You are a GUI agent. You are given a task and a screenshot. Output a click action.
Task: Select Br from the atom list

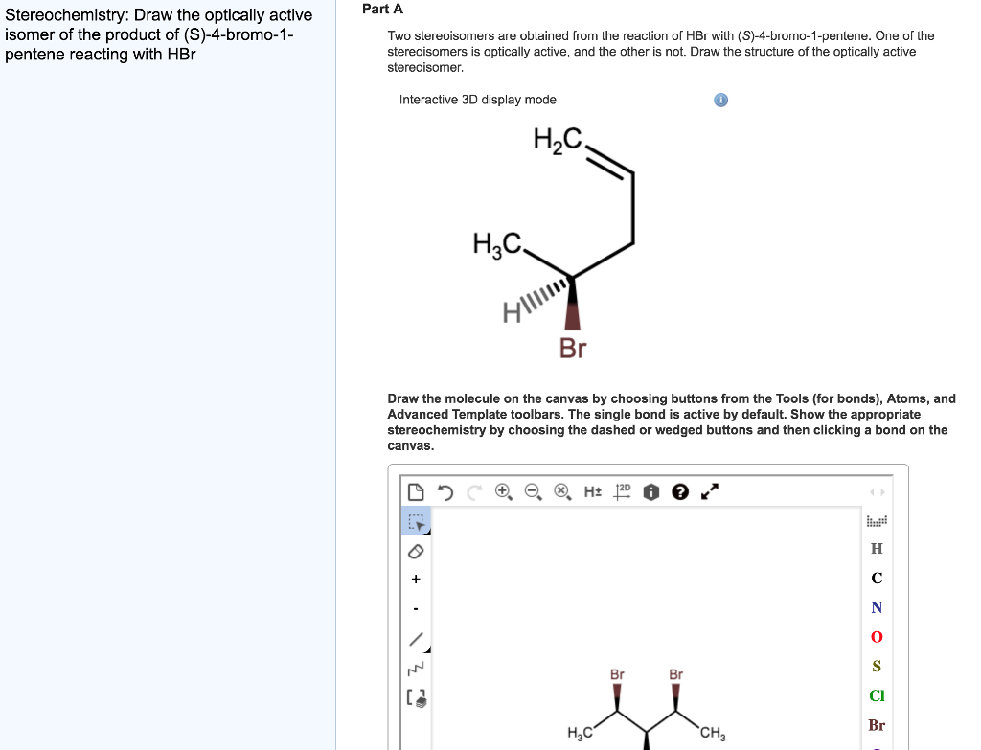[876, 725]
